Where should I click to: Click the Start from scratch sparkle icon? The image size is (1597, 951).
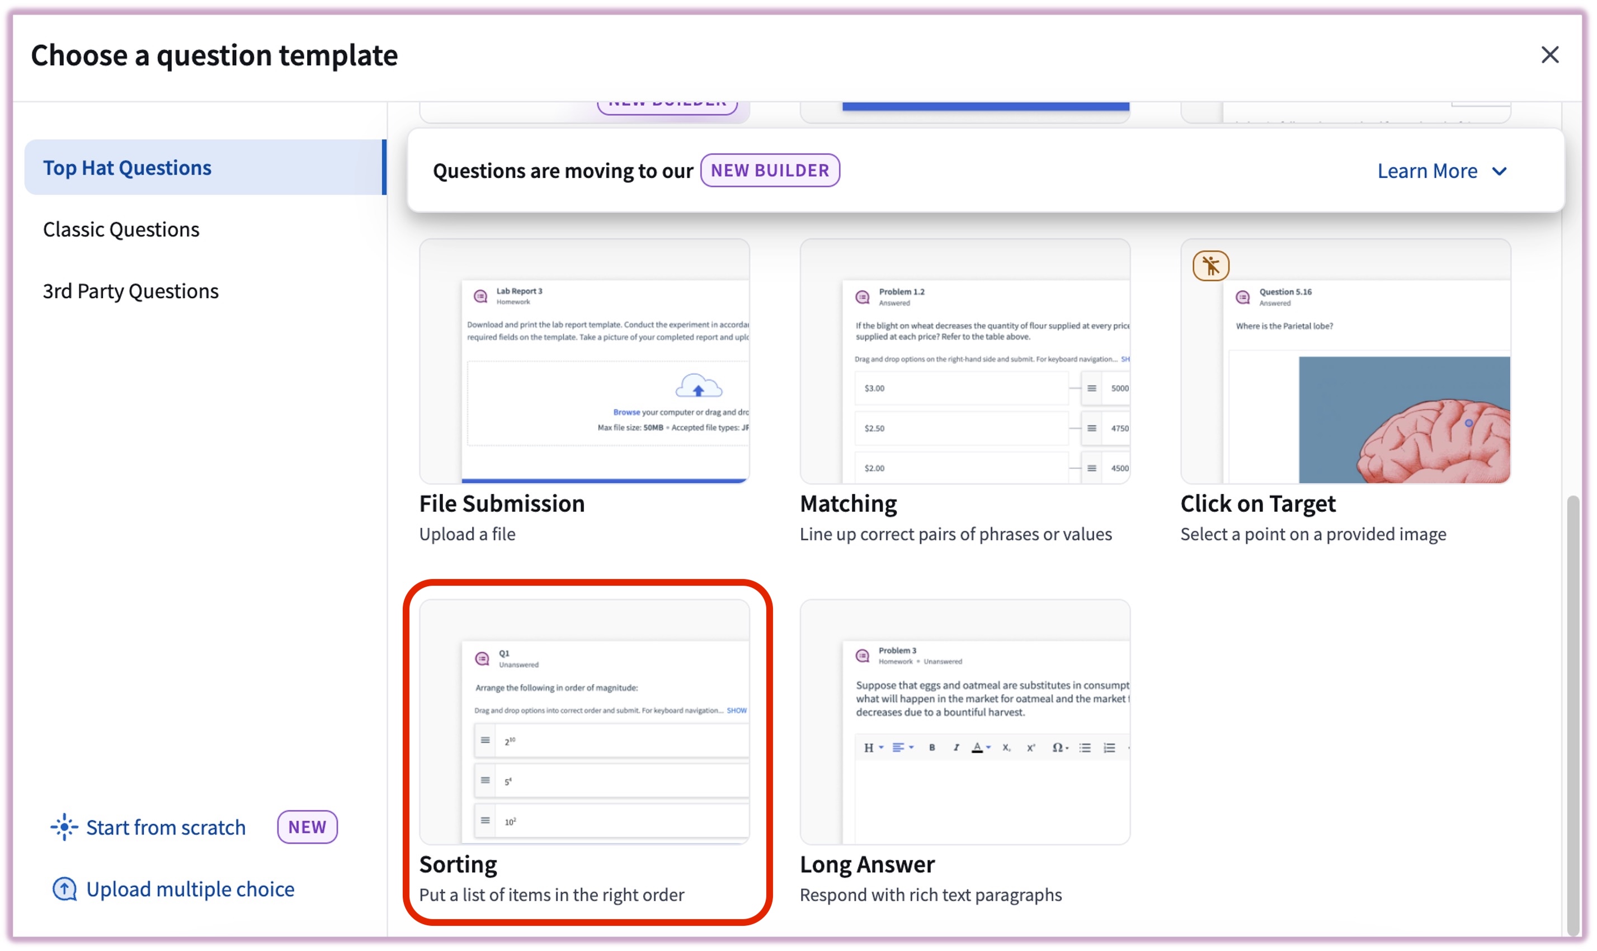point(64,827)
